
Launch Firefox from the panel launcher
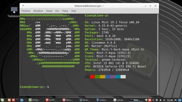(x=9, y=100)
